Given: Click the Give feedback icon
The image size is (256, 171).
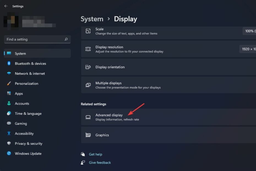Looking at the screenshot, I should point(83,162).
